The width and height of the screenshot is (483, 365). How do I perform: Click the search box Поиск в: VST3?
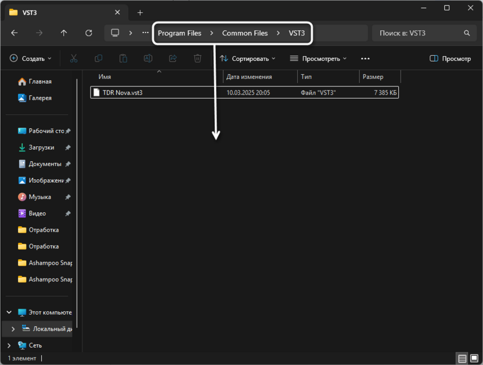coord(421,33)
